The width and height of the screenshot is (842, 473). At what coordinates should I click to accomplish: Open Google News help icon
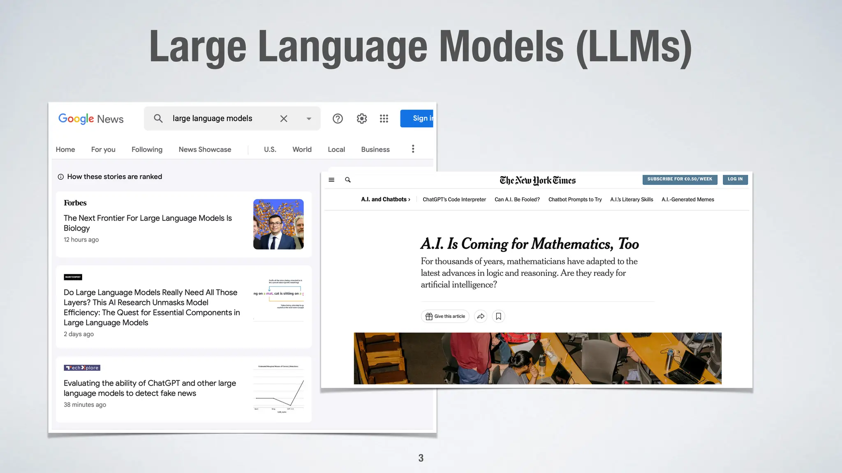(338, 119)
